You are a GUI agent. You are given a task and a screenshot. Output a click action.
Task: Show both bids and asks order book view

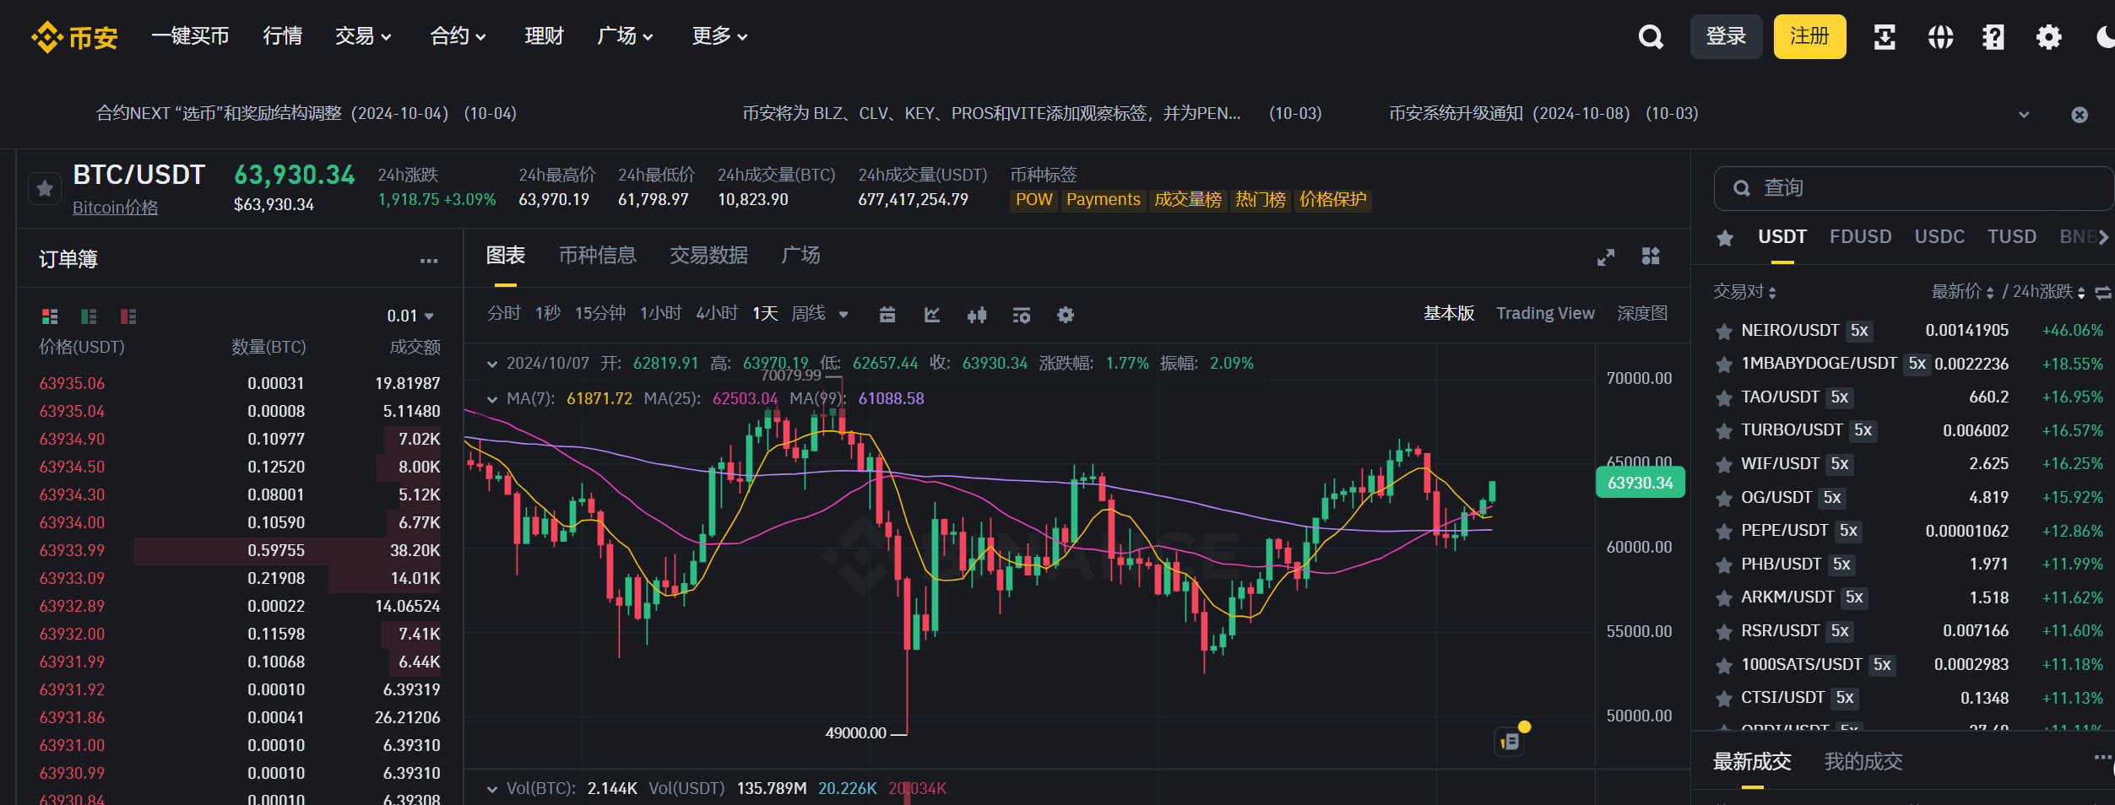pyautogui.click(x=50, y=316)
